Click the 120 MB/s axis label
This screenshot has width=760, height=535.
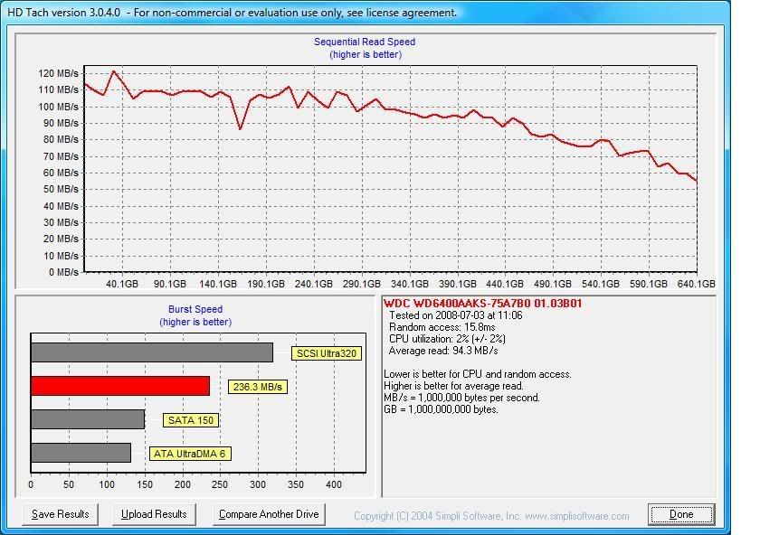58,73
